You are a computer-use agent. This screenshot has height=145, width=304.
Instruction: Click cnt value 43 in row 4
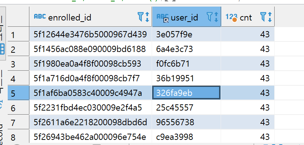click(247, 78)
